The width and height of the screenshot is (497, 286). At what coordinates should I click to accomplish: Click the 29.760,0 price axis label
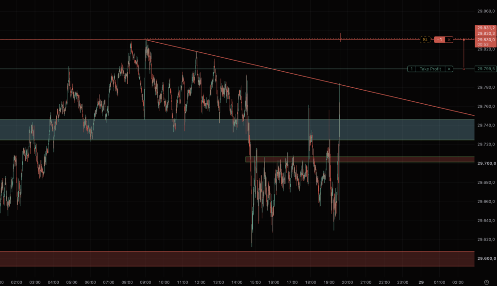(x=486, y=107)
